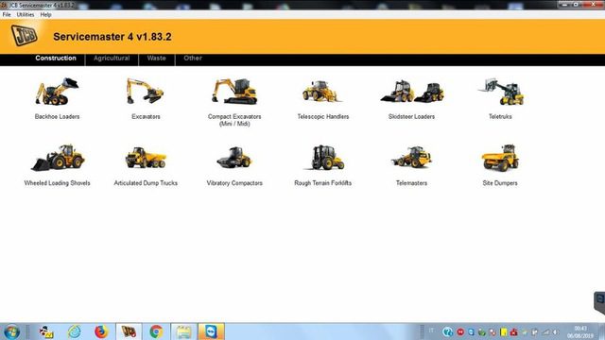Select the Teletruks machine icon

[500, 92]
